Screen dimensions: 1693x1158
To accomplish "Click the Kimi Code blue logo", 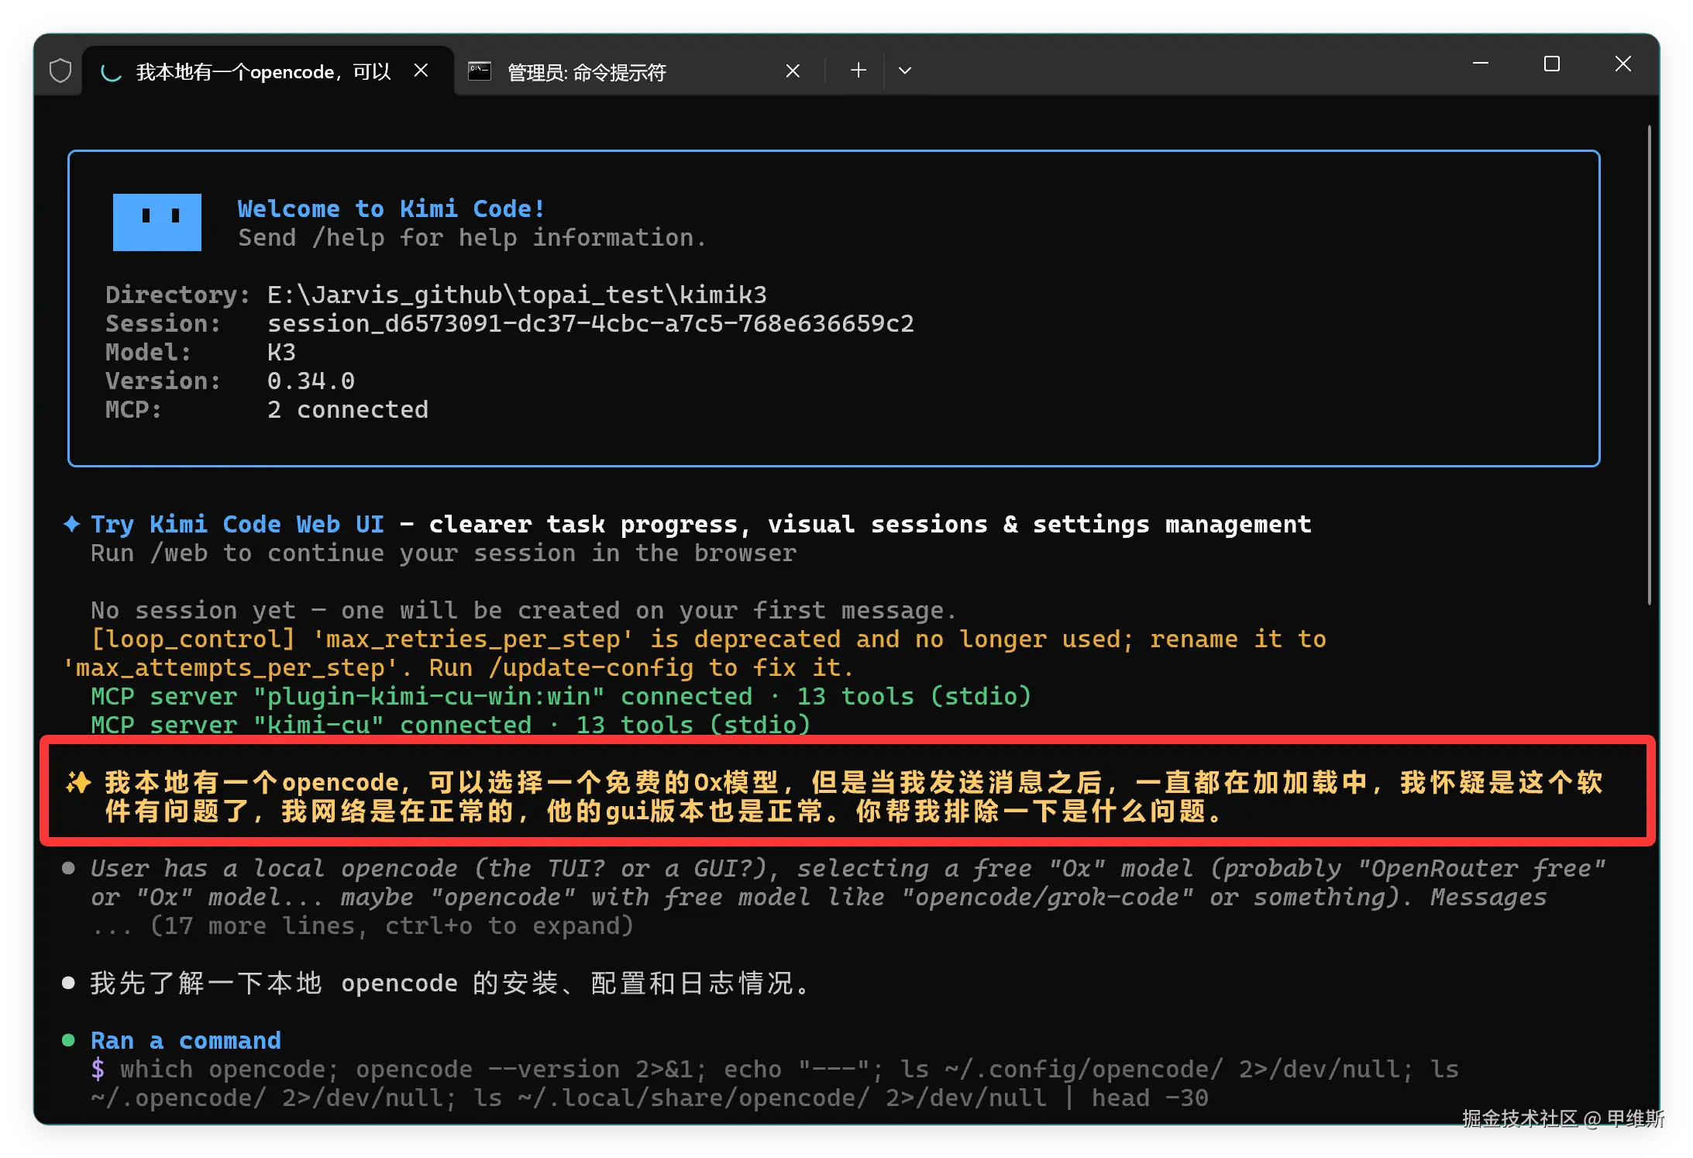I will [x=157, y=222].
